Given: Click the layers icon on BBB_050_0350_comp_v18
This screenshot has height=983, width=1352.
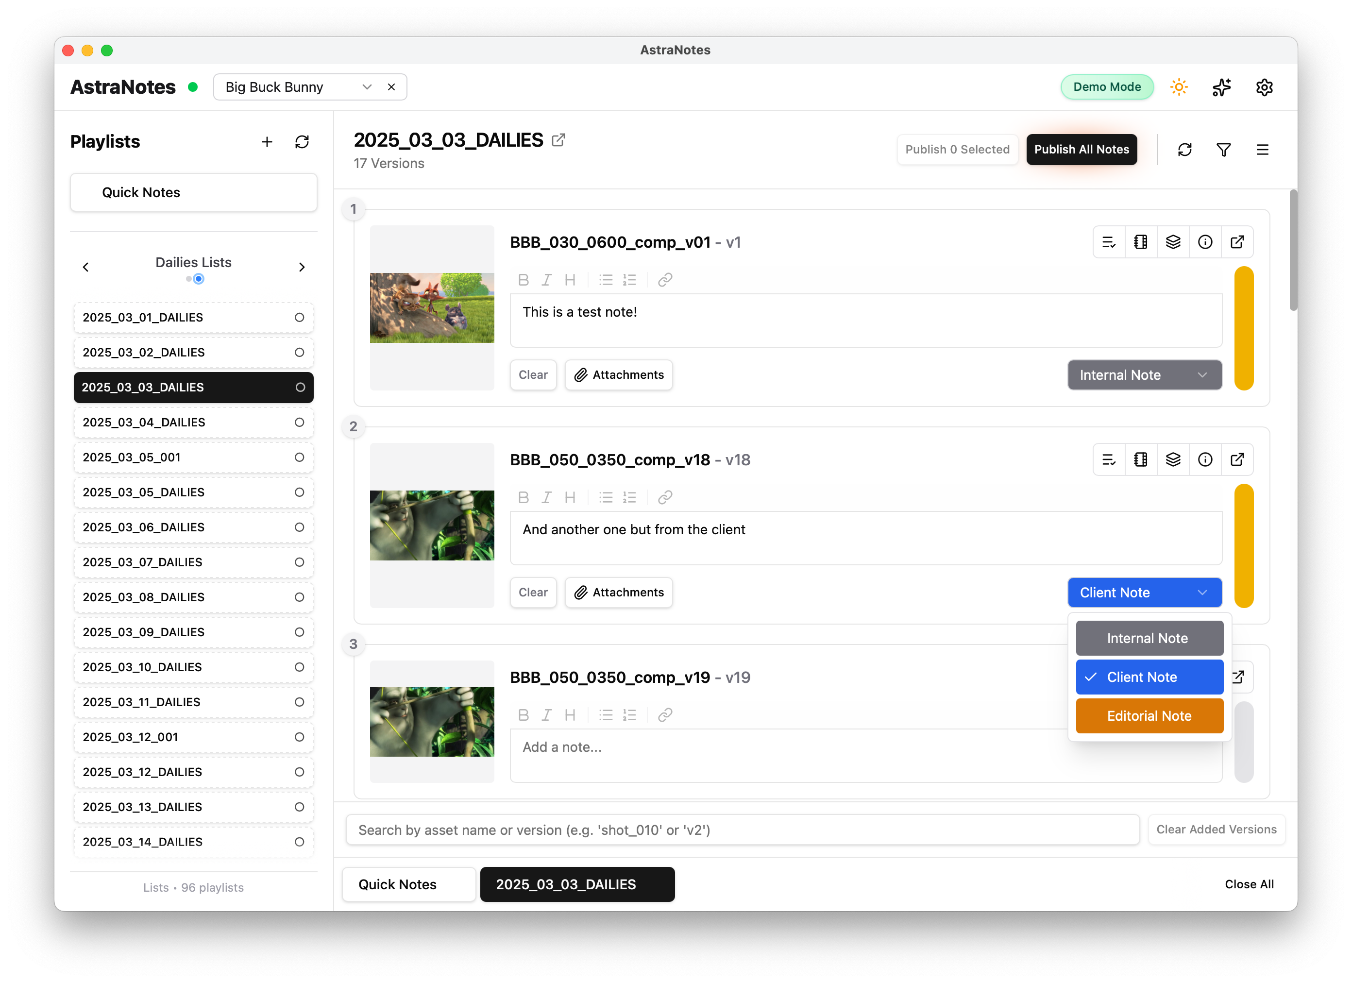Looking at the screenshot, I should (1173, 459).
